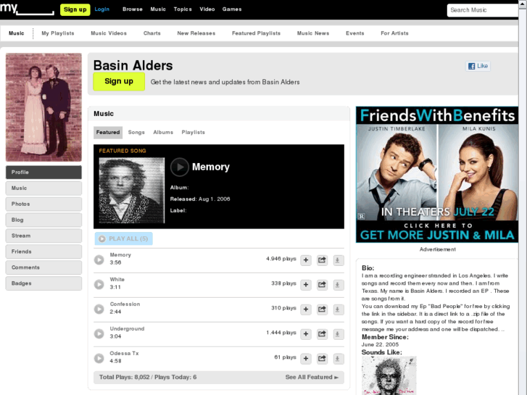
Task: Switch to the Songs tab
Action: tap(136, 133)
